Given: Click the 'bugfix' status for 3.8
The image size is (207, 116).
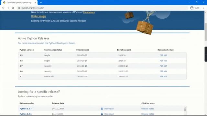Looking at the screenshot, I should (47, 61).
